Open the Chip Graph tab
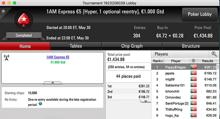Screen dimensions: 220x119 pyautogui.click(x=132, y=46)
